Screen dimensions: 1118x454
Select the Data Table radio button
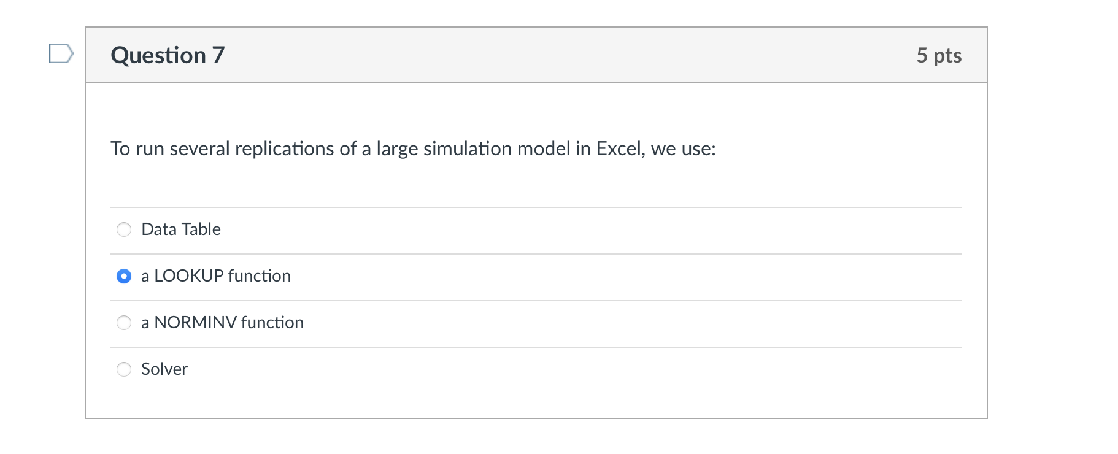[124, 229]
